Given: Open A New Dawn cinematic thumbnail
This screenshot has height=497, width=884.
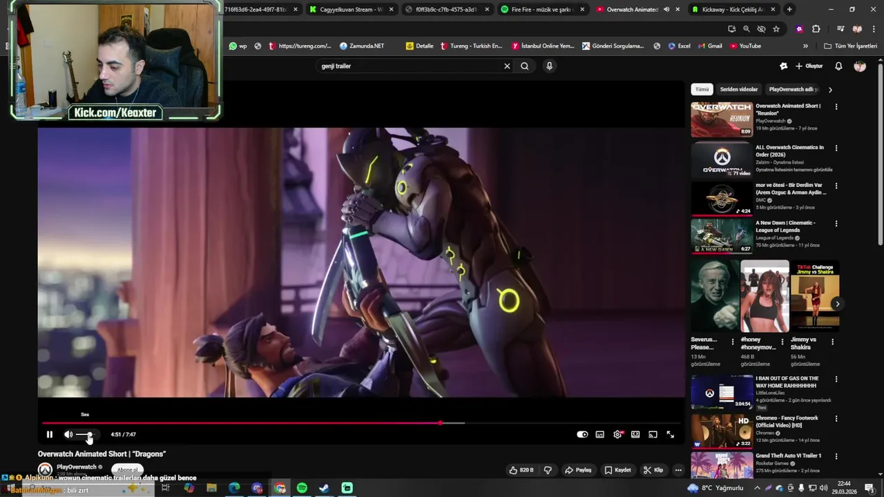Looking at the screenshot, I should coord(722,236).
